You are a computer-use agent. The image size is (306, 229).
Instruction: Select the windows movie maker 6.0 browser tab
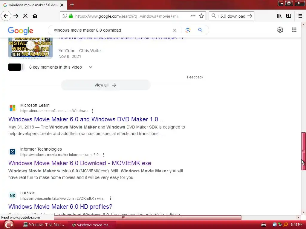pyautogui.click(x=33, y=5)
